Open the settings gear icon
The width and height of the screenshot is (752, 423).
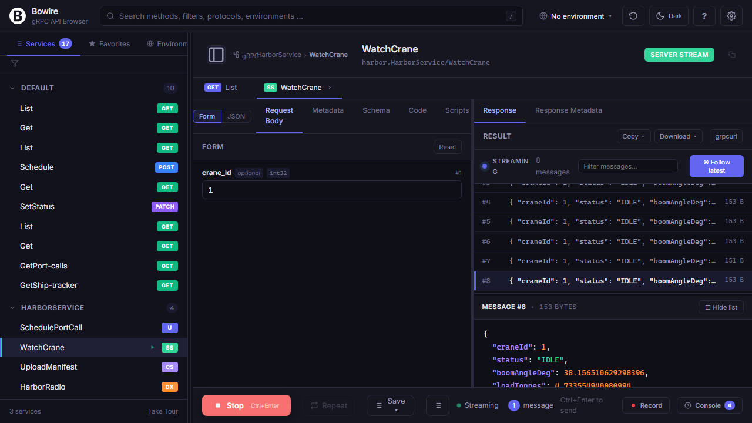731,16
